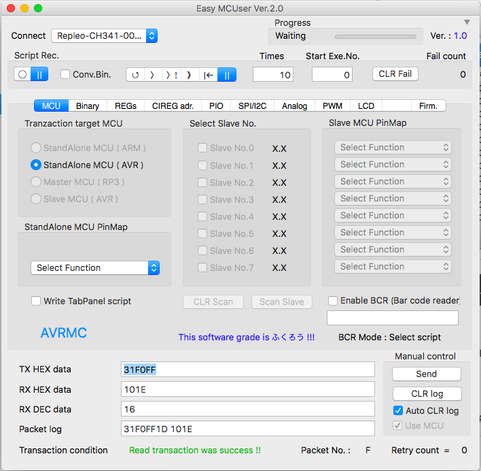
Task: Click 'Read transaction was success !!' status text
Action: (x=195, y=450)
